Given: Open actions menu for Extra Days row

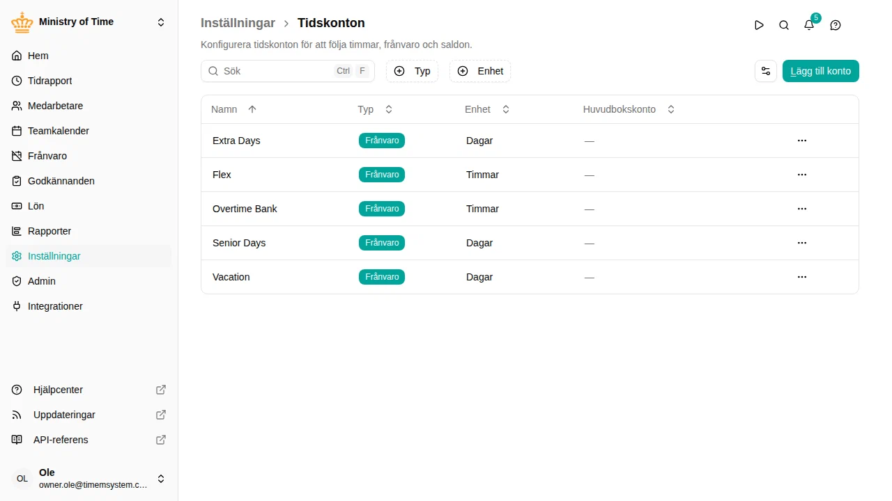Looking at the screenshot, I should [802, 141].
